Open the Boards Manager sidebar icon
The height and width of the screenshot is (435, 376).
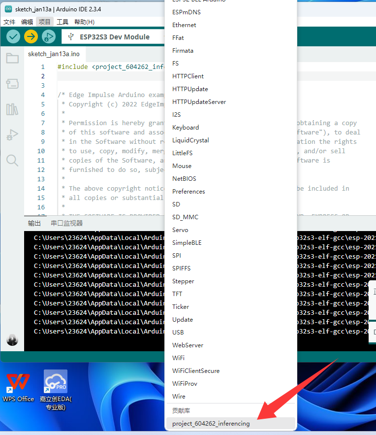click(x=12, y=84)
